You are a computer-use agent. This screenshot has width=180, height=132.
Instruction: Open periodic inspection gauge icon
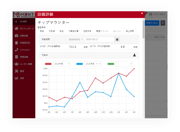tap(16, 36)
